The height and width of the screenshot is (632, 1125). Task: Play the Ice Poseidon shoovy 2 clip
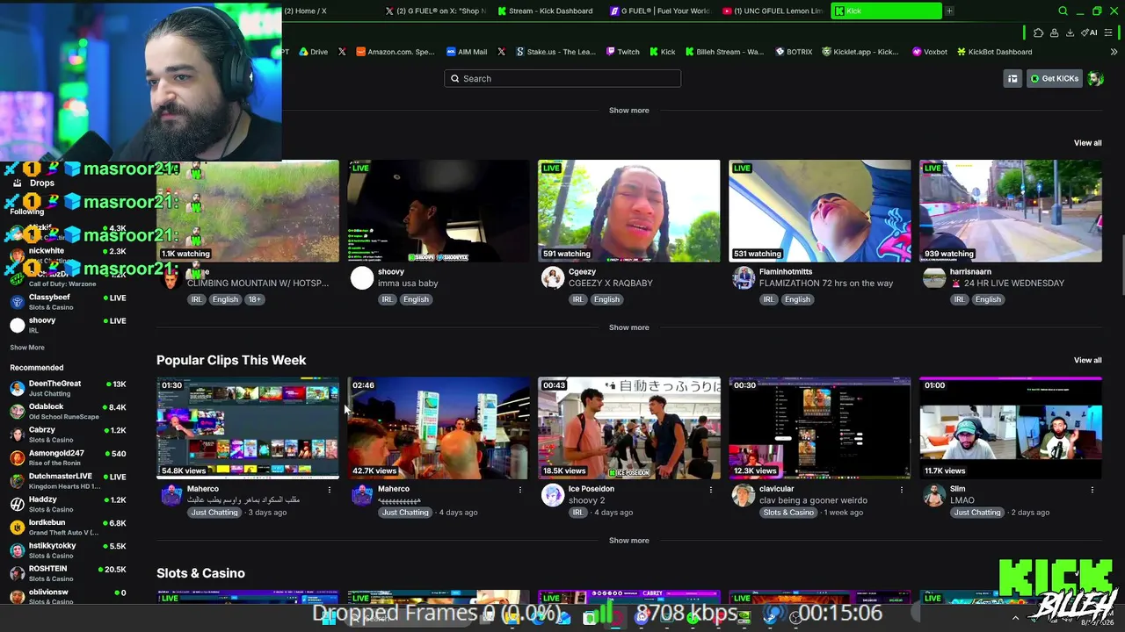tap(629, 428)
